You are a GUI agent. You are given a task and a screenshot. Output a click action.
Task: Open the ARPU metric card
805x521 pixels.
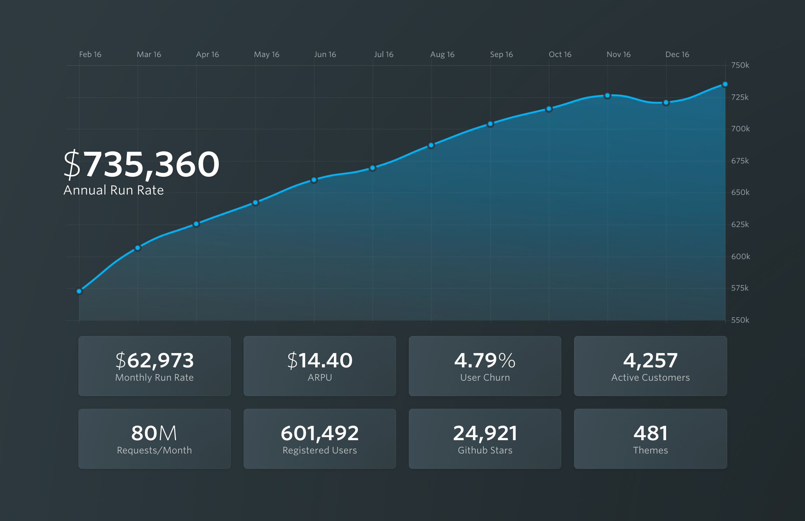[x=320, y=366]
